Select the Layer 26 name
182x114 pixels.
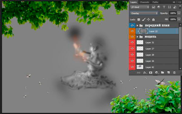pyautogui.click(x=150, y=61)
